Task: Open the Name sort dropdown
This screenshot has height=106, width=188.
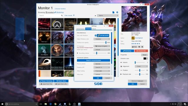Action: coord(108,16)
